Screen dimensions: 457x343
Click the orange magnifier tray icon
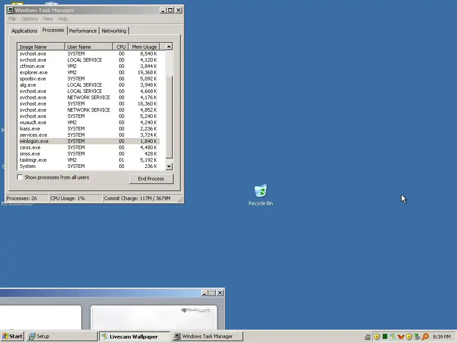point(425,337)
